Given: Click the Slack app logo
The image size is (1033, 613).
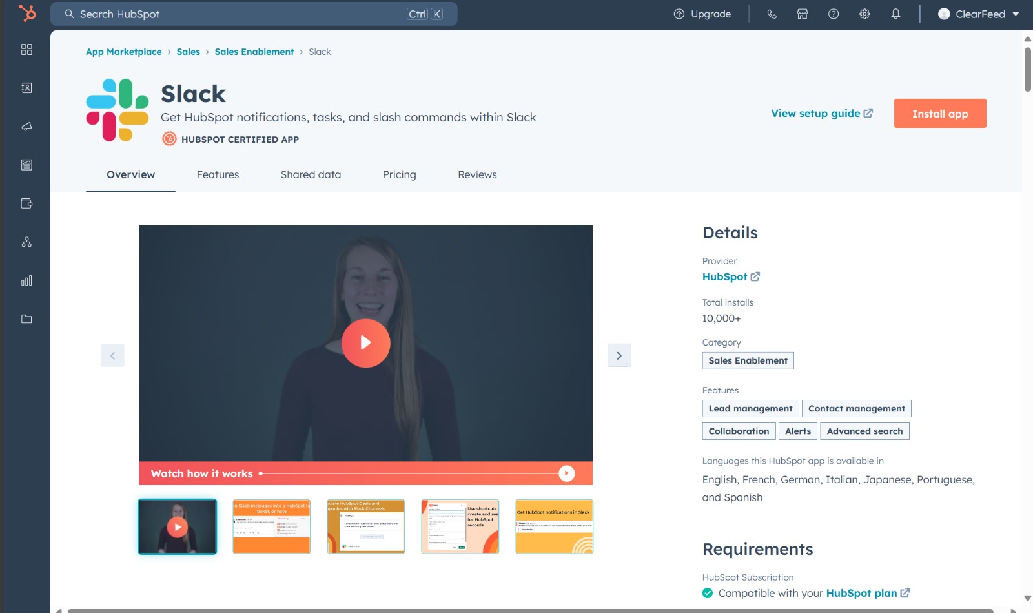Looking at the screenshot, I should [x=118, y=110].
